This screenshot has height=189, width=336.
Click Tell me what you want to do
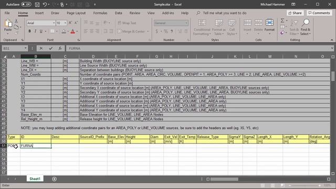225,13
